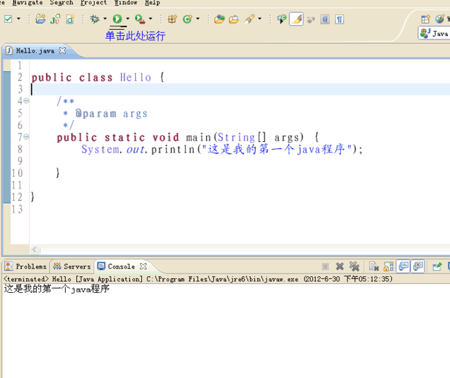The image size is (450, 378).
Task: Toggle Show Console on standard output change
Action: click(x=403, y=266)
